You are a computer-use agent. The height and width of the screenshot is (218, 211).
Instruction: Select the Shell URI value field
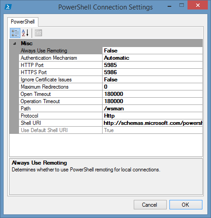pos(152,123)
